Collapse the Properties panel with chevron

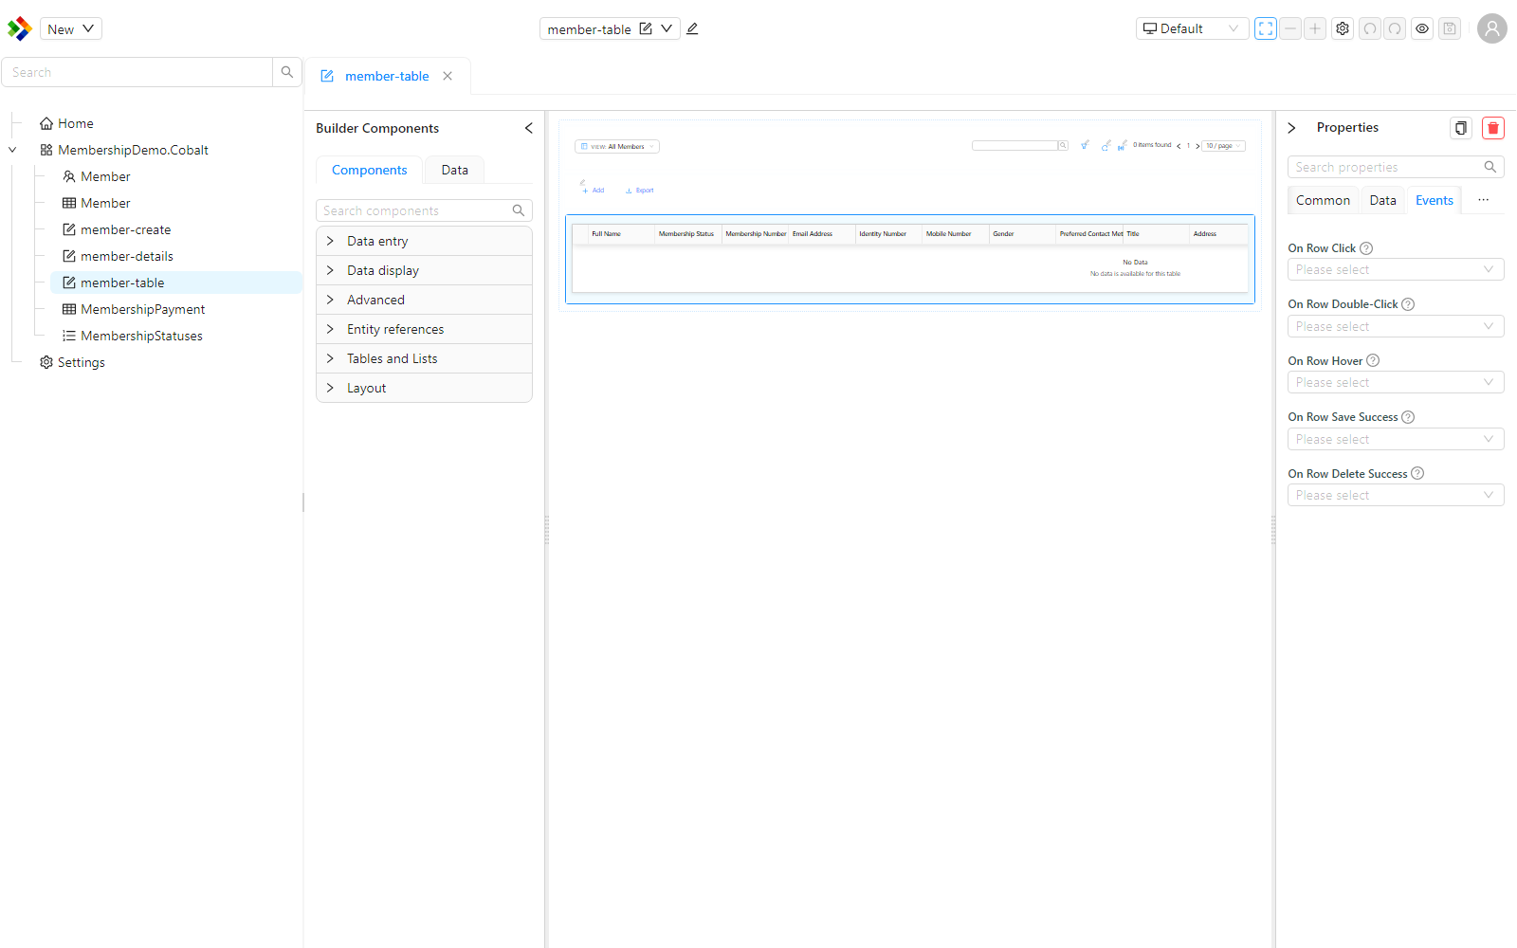click(1291, 128)
